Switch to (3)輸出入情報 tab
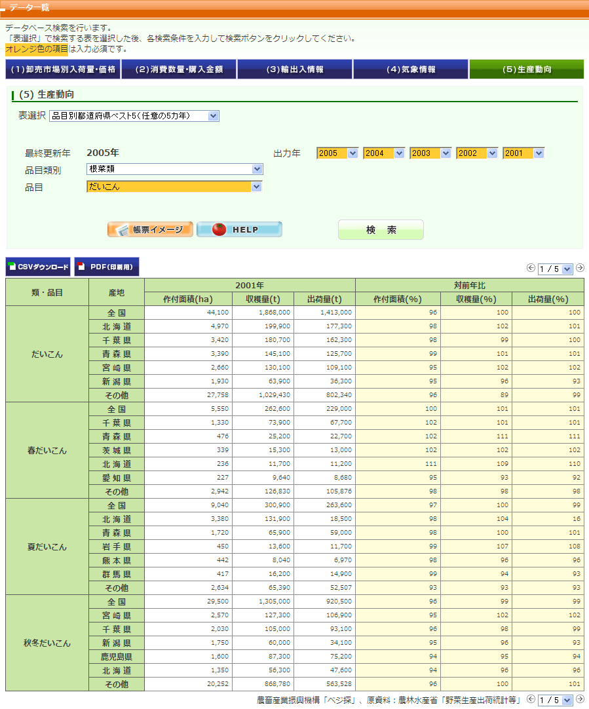 click(295, 69)
